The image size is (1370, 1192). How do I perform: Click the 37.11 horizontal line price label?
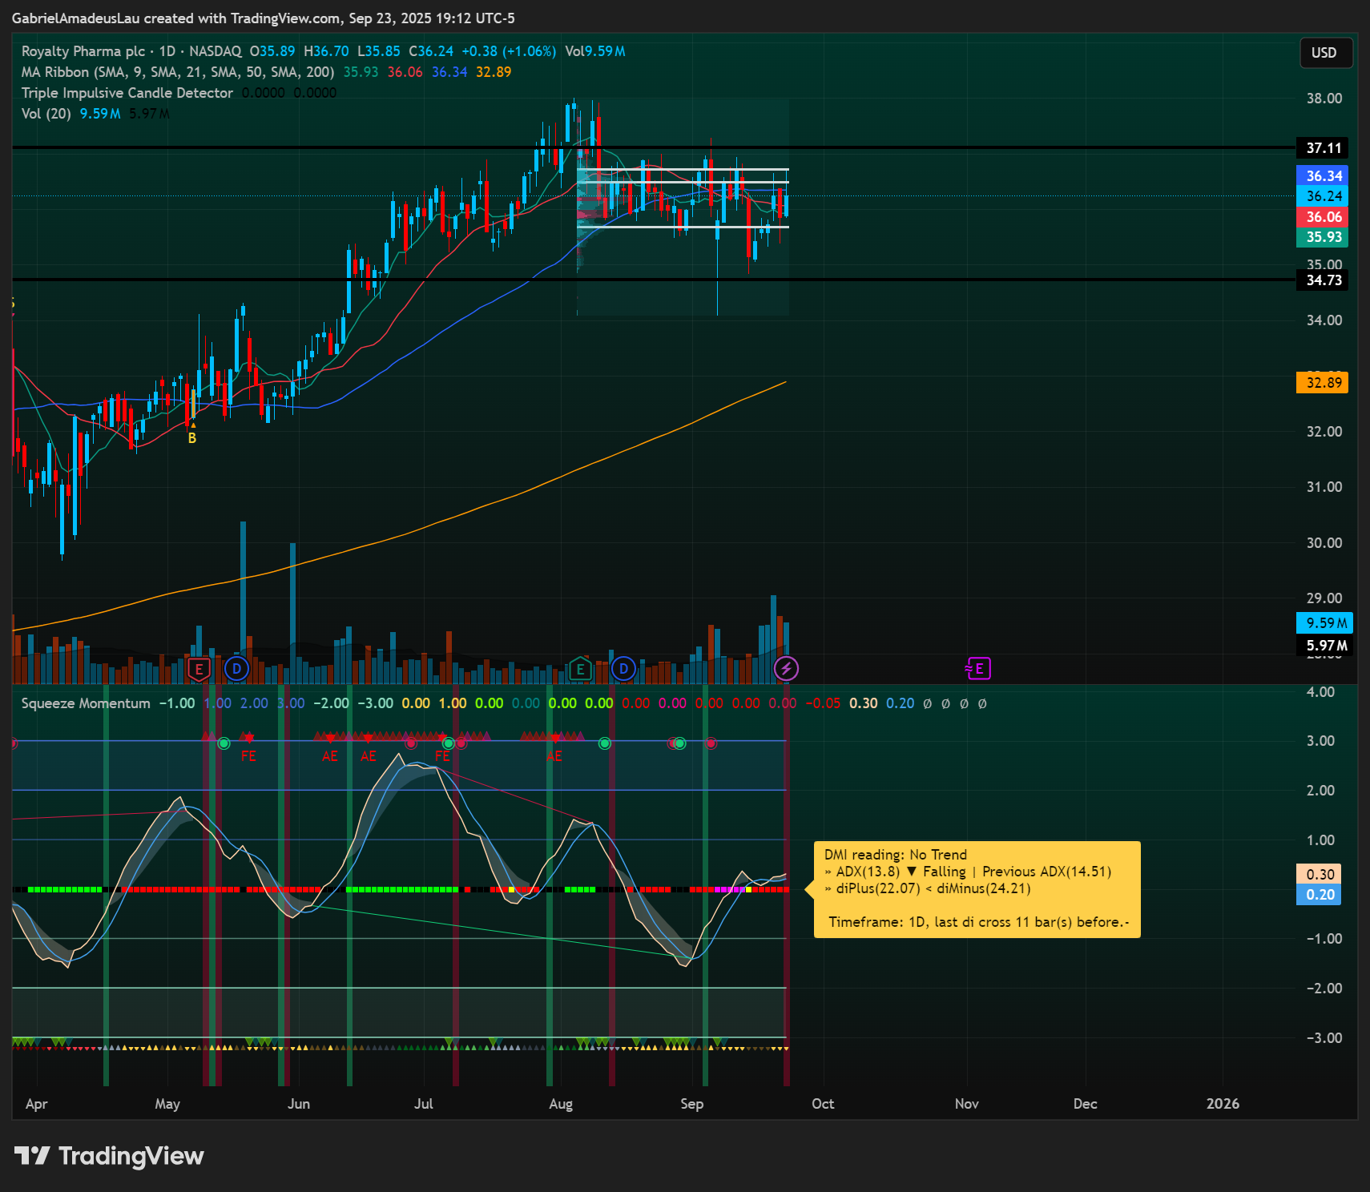1324,148
